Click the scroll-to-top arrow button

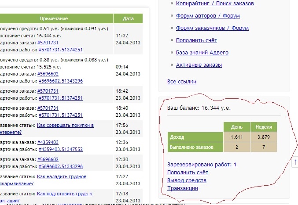point(294,162)
